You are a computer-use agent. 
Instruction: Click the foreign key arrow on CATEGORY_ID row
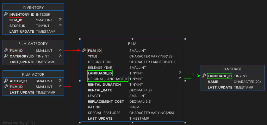pos(60,56)
